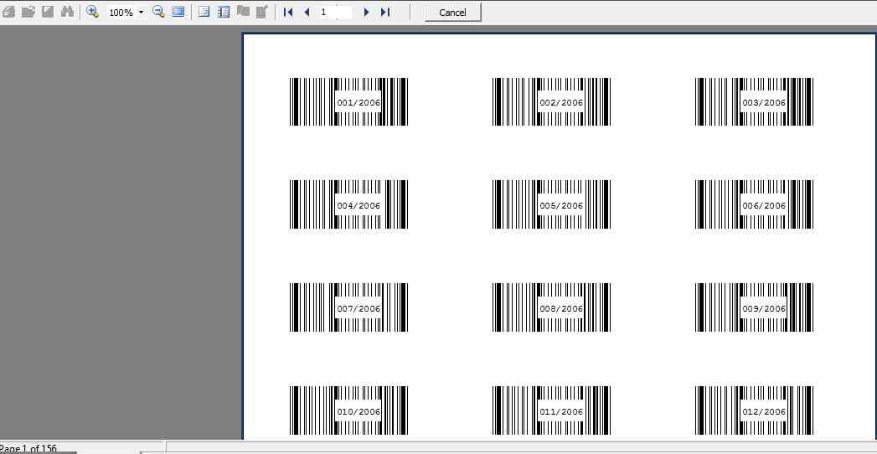Click the 002/2006 barcode label
The height and width of the screenshot is (454, 877).
551,101
